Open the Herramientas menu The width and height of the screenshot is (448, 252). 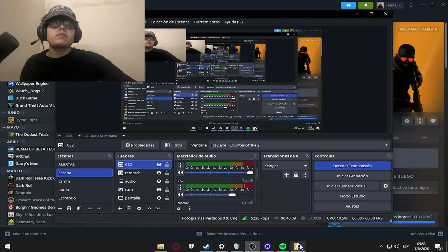coord(207,22)
